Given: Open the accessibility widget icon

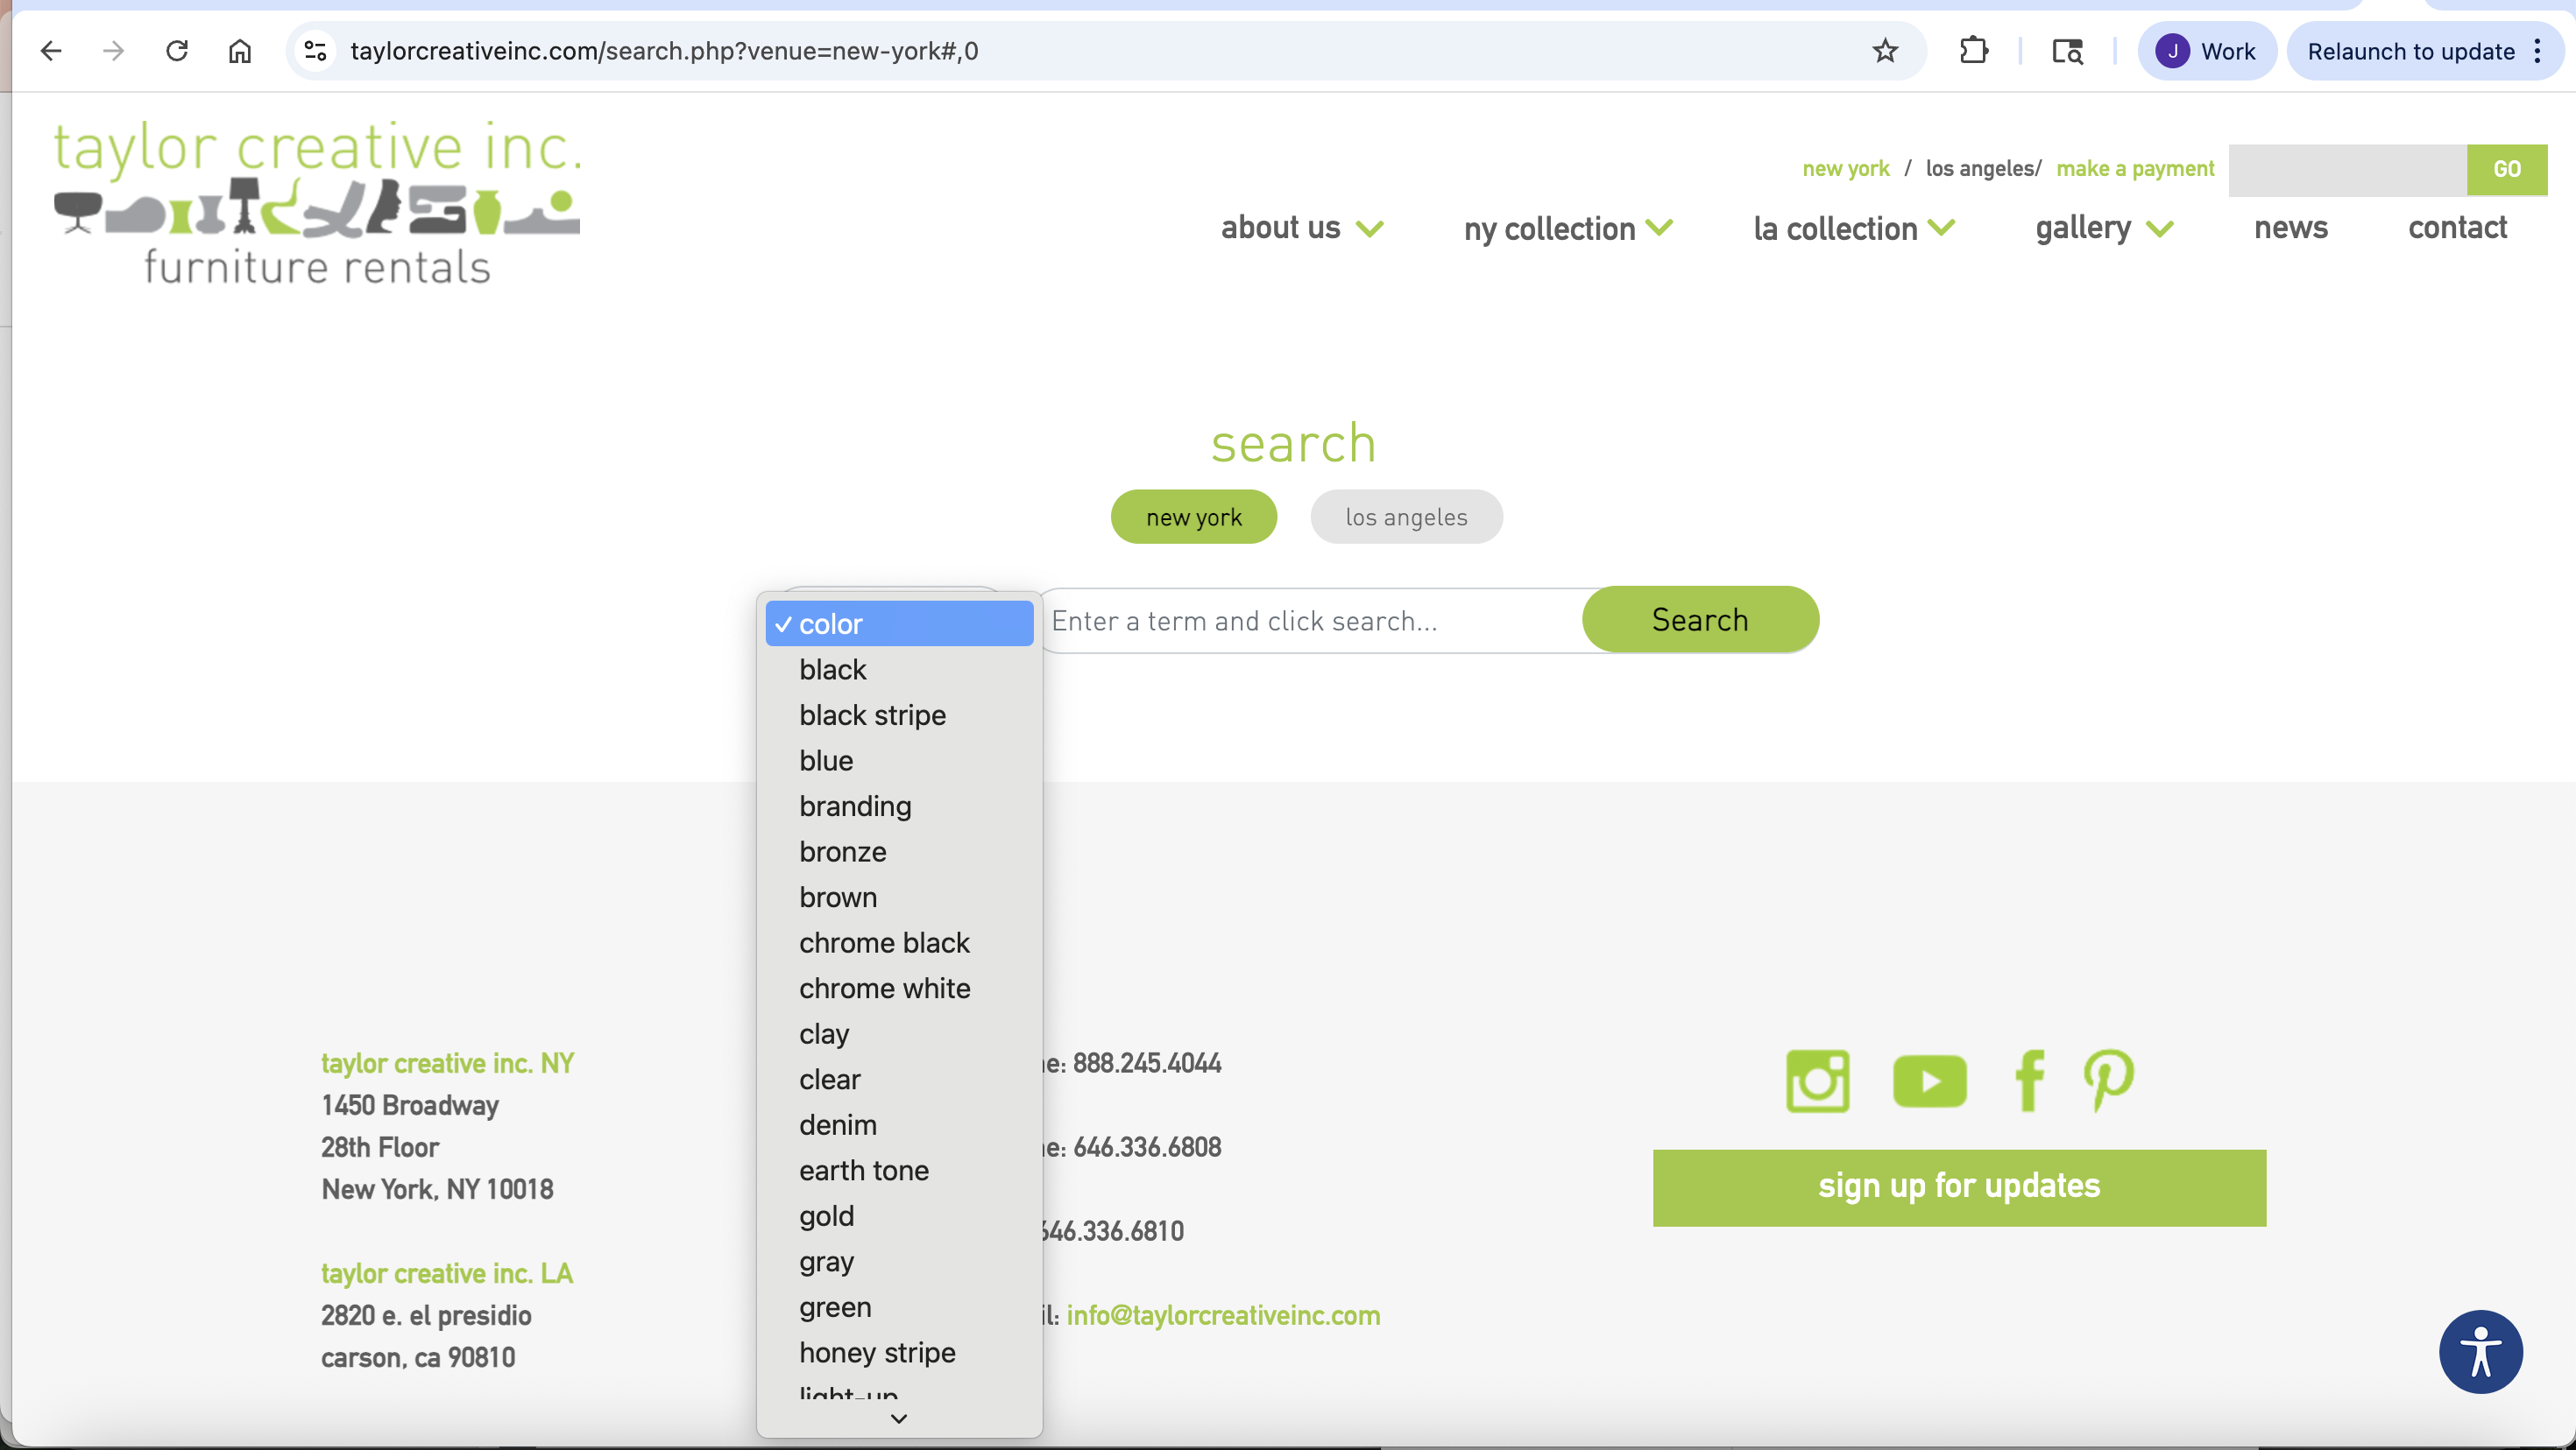Looking at the screenshot, I should tap(2480, 1352).
